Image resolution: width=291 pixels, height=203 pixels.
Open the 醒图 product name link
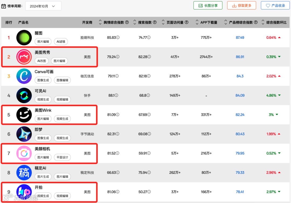39,33
